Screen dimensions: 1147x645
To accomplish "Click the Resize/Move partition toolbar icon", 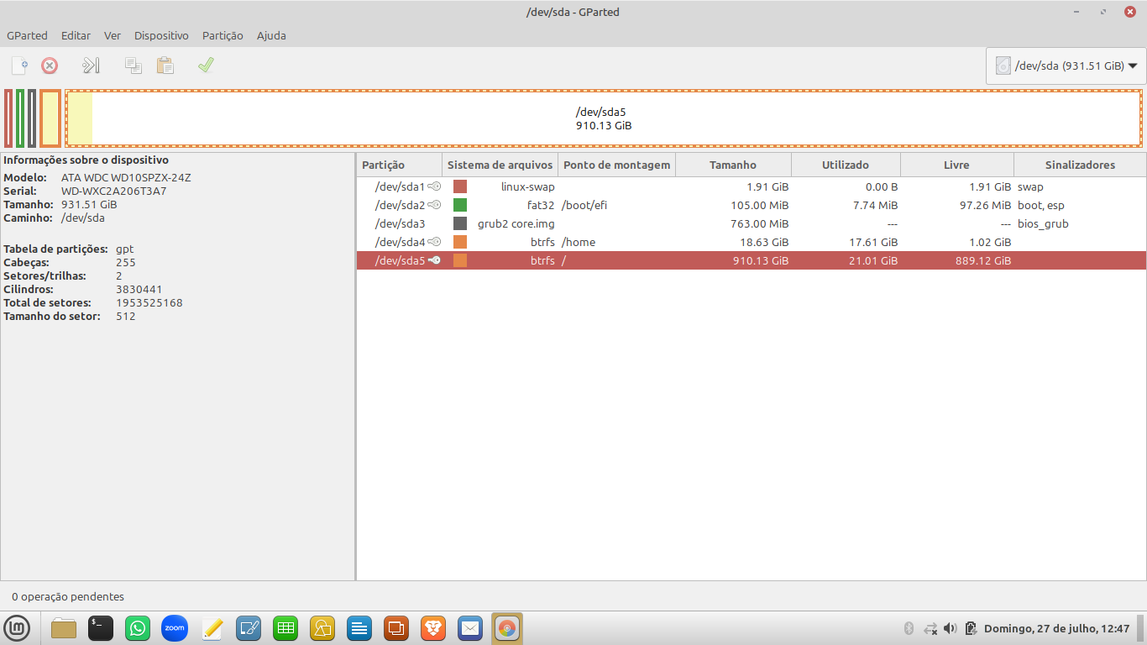I will 91,66.
